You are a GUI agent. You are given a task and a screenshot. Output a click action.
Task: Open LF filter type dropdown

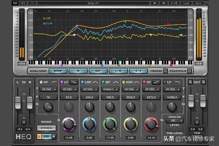pos(69,89)
